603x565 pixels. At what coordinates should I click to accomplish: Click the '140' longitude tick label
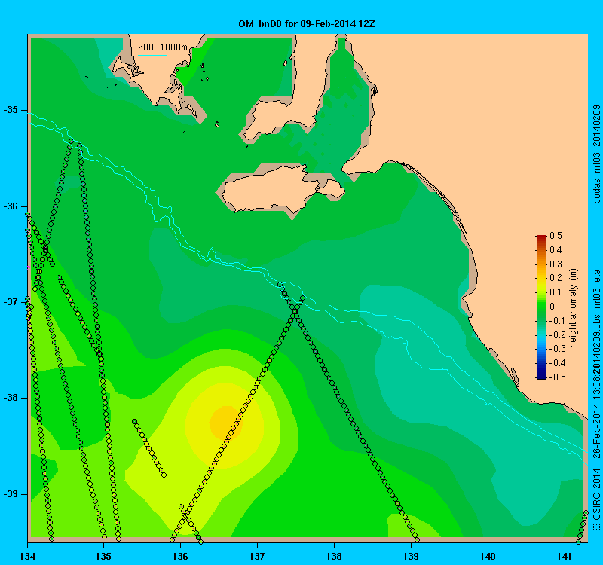488,556
